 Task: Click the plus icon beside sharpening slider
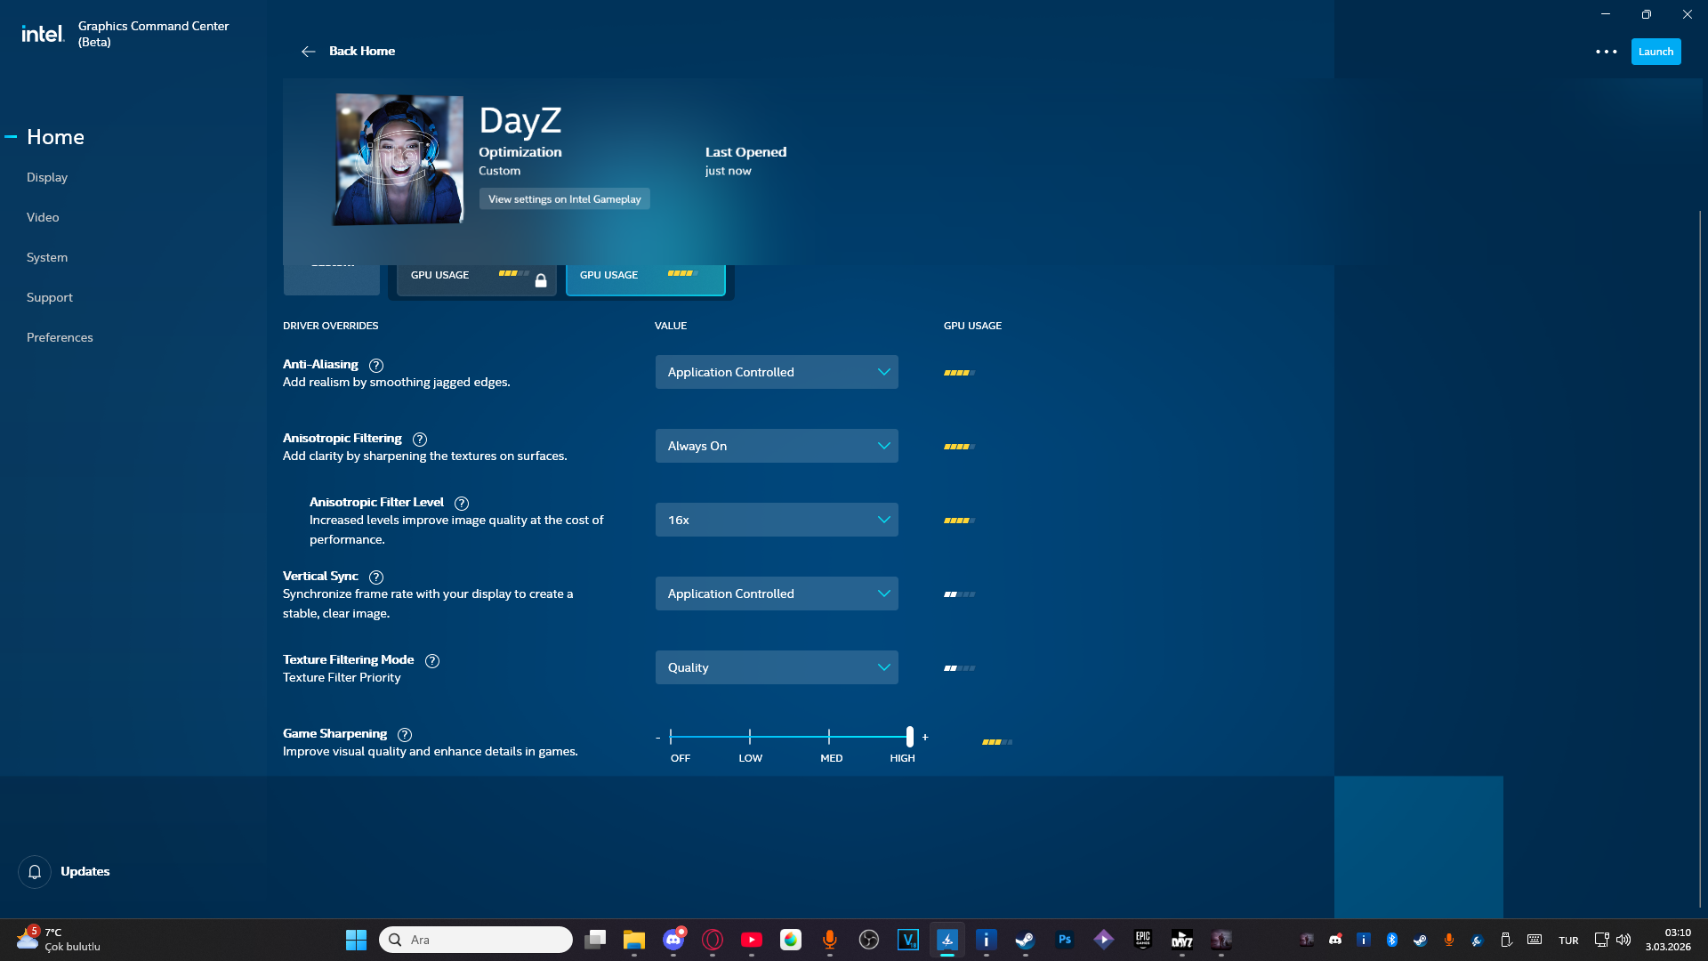925,737
